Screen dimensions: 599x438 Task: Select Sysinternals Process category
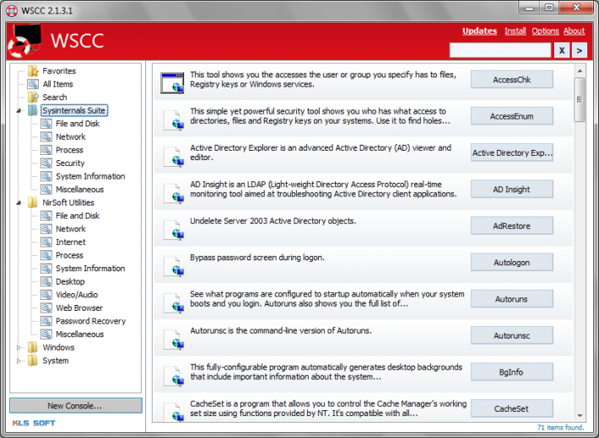(69, 150)
